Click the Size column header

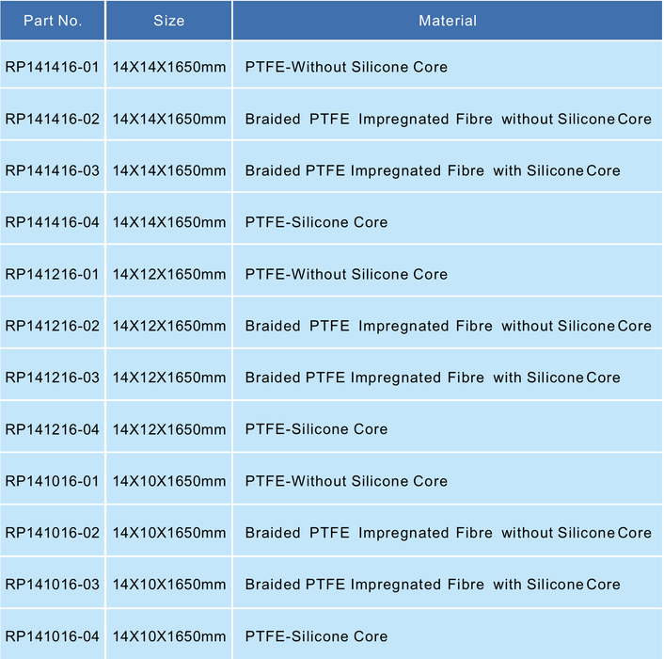click(x=169, y=20)
